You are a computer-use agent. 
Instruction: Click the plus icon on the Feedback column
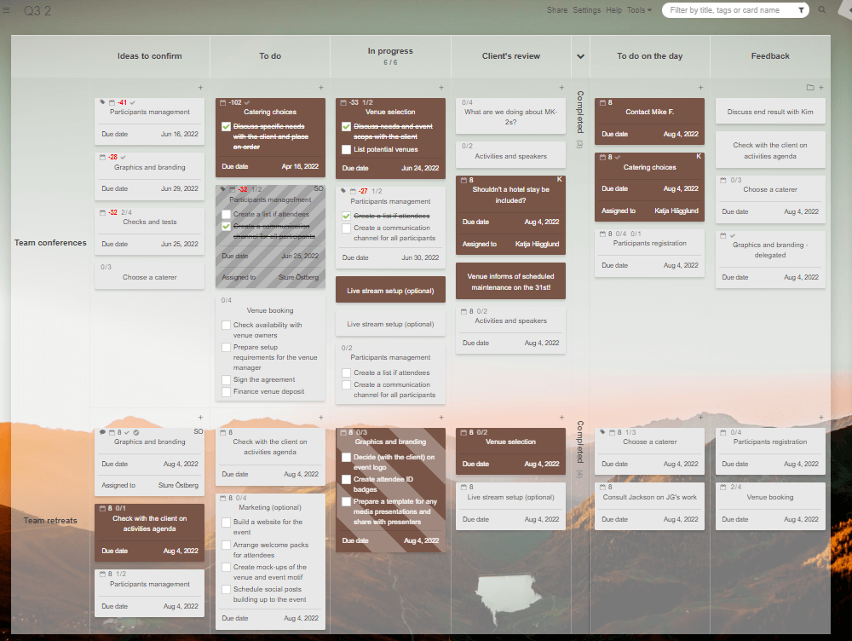(820, 87)
